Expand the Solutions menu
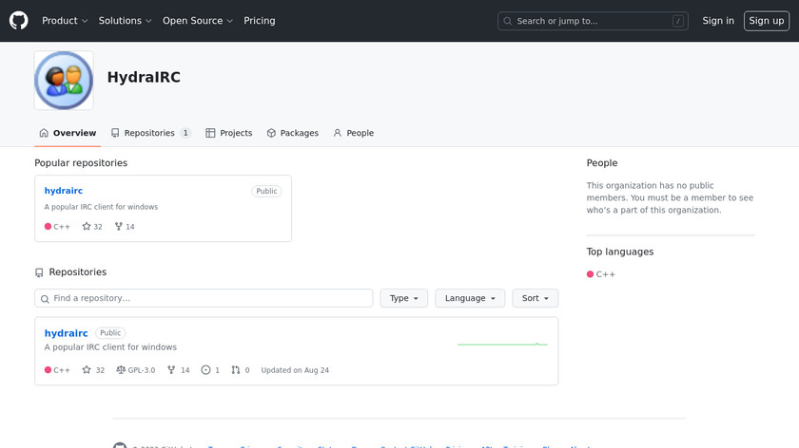Screen dimensions: 799x448 (x=126, y=21)
